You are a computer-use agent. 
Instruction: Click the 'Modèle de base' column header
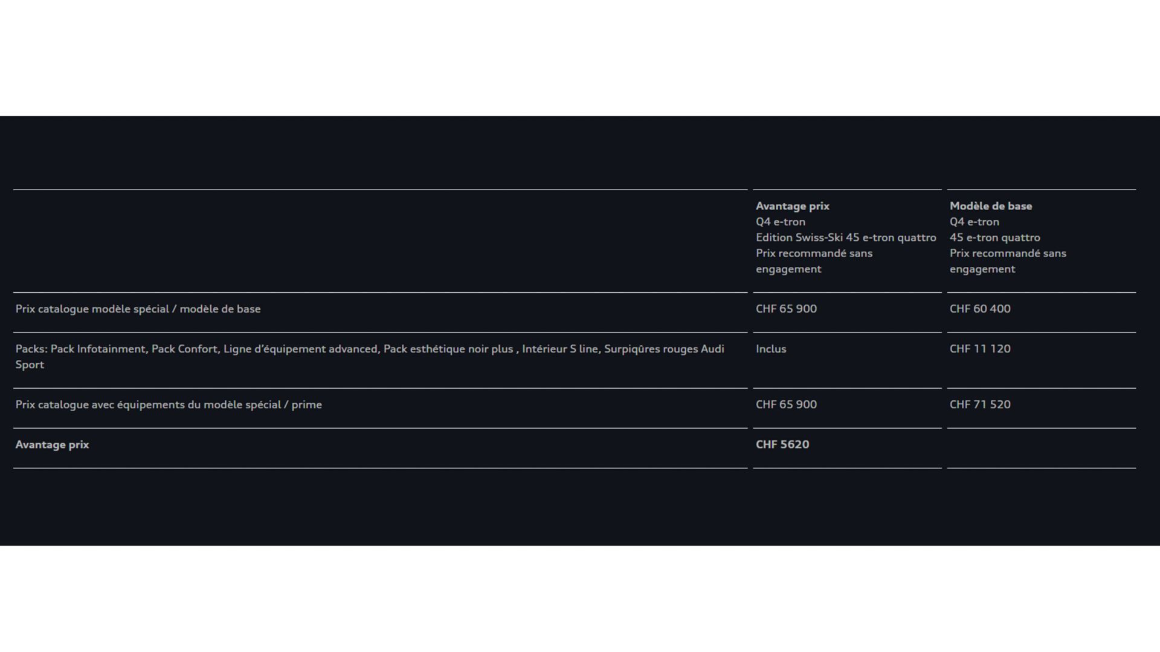990,206
